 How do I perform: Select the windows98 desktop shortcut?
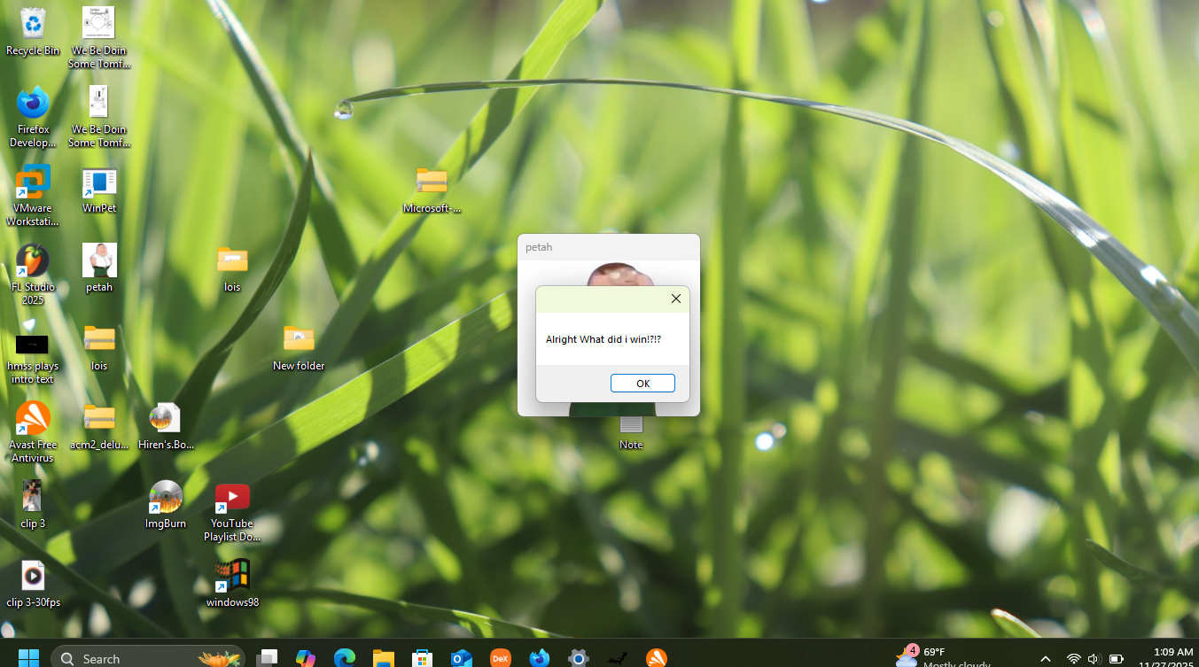(232, 583)
